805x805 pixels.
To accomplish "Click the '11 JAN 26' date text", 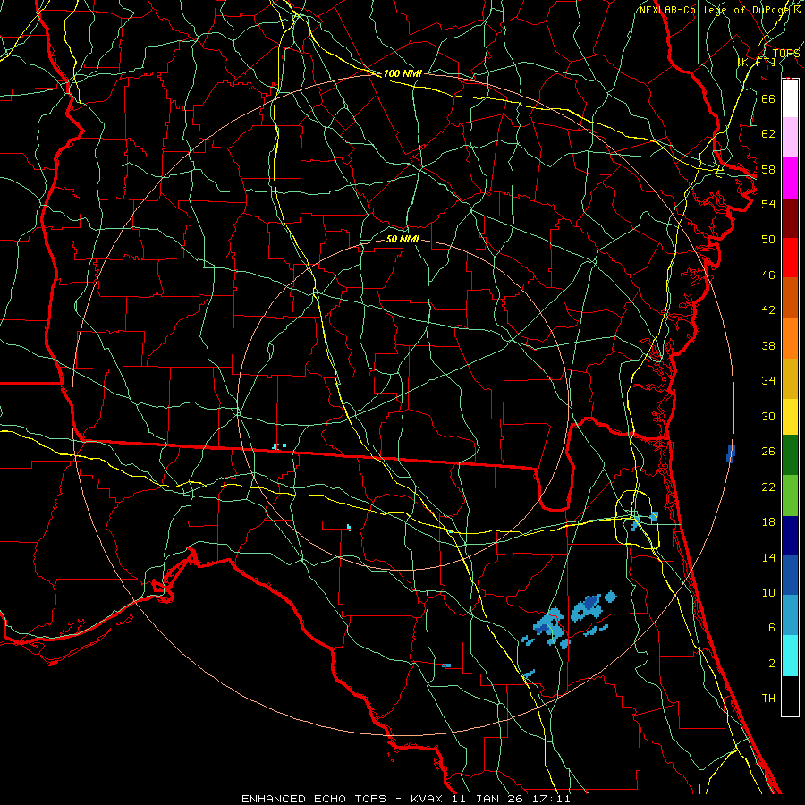I will pyautogui.click(x=488, y=799).
